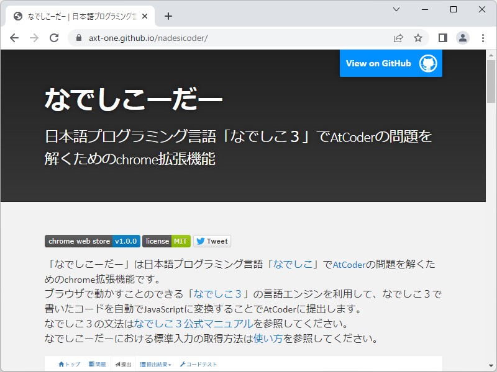The image size is (497, 372).
Task: Open the share icon next to the address bar
Action: click(x=398, y=38)
